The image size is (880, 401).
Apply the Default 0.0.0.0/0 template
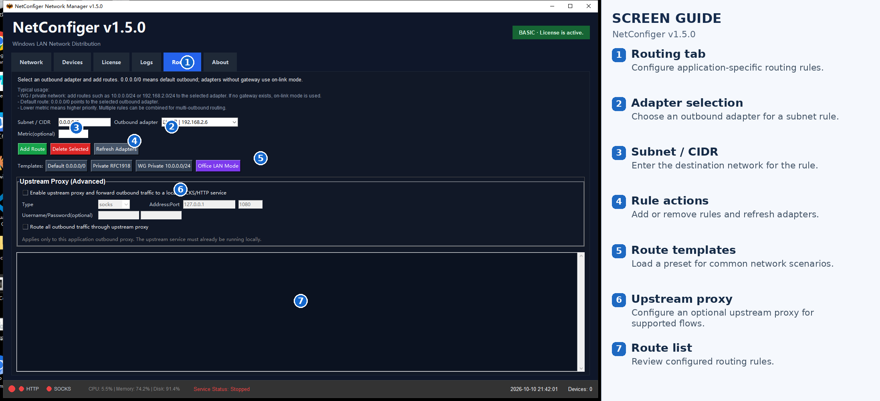pos(67,166)
